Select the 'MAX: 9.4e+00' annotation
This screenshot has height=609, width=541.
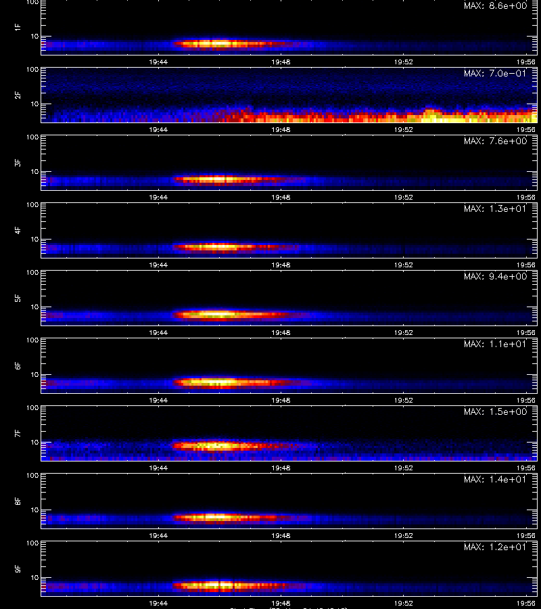tap(495, 276)
